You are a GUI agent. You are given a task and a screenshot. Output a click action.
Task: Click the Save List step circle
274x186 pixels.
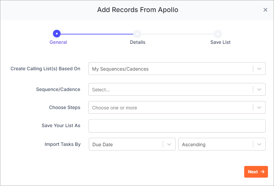218,34
